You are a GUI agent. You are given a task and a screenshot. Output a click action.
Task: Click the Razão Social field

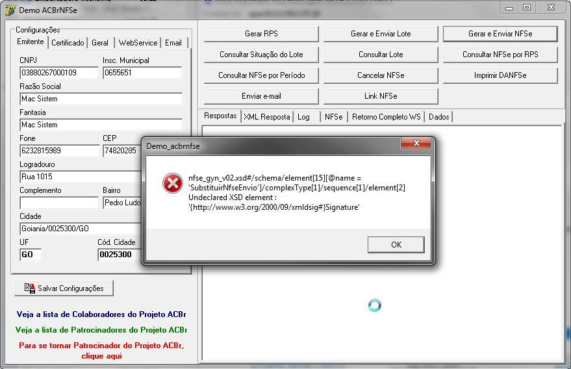coord(101,99)
